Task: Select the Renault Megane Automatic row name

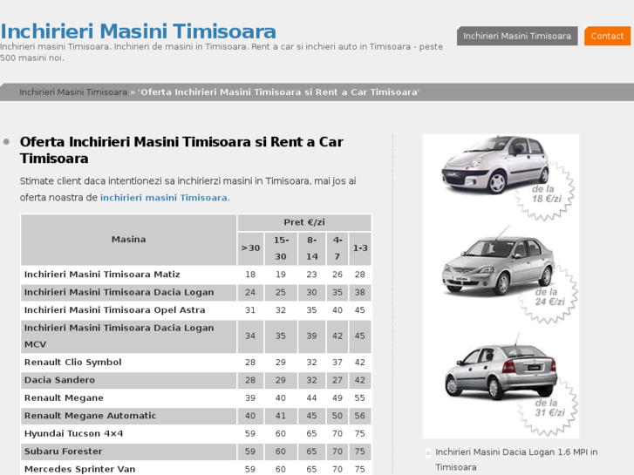Action: pos(90,416)
